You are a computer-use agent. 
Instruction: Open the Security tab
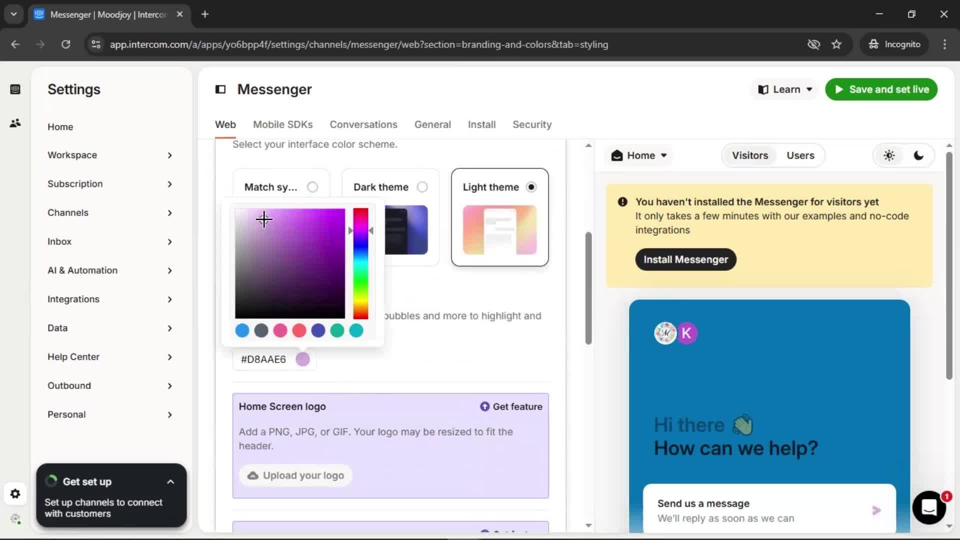coord(532,124)
